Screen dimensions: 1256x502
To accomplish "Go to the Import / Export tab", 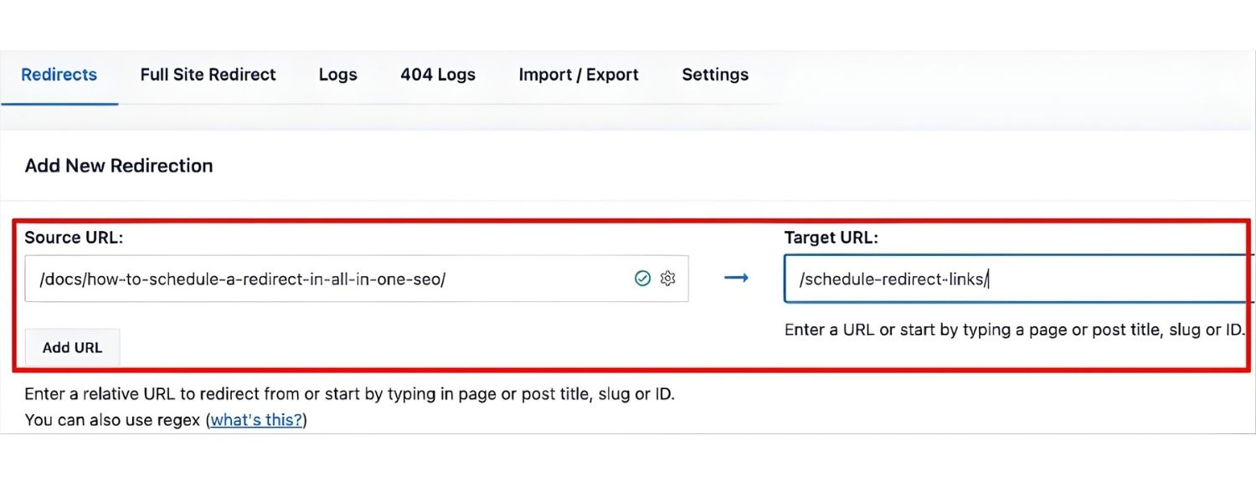I will (x=578, y=74).
